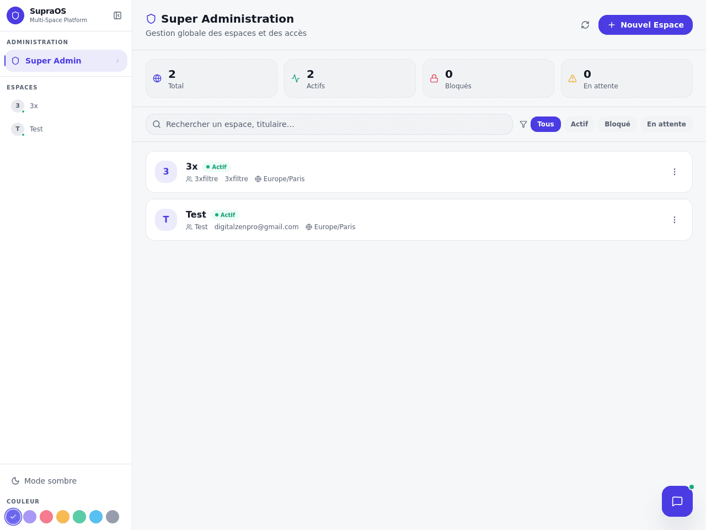Select the lavender color swatch
The height and width of the screenshot is (530, 706).
click(x=30, y=517)
